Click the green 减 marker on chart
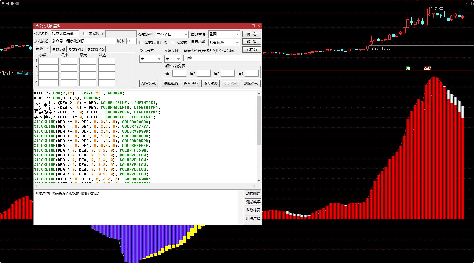This screenshot has width=474, height=263. point(408,69)
